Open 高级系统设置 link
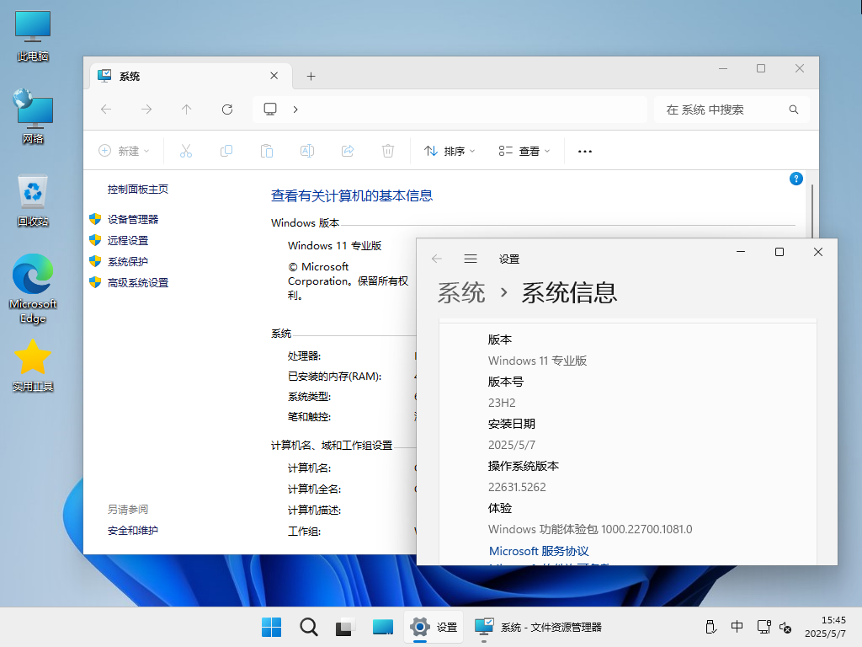This screenshot has width=862, height=647. point(138,283)
